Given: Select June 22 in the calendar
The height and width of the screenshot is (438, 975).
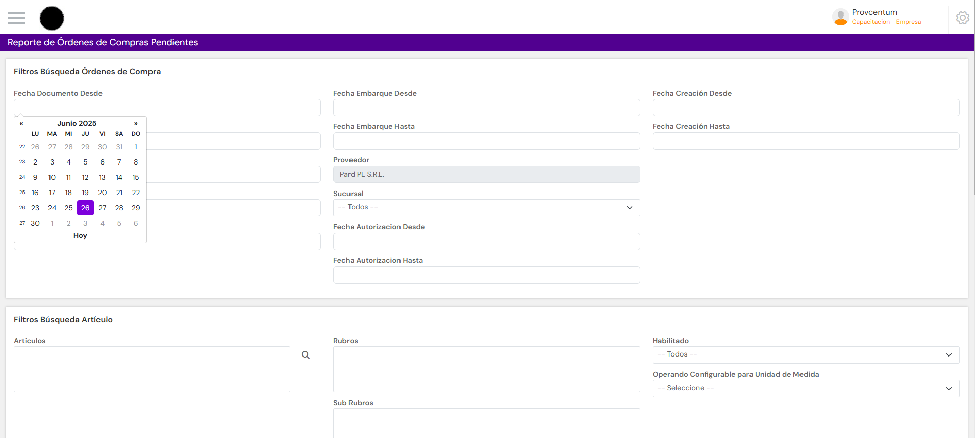Looking at the screenshot, I should pyautogui.click(x=136, y=193).
